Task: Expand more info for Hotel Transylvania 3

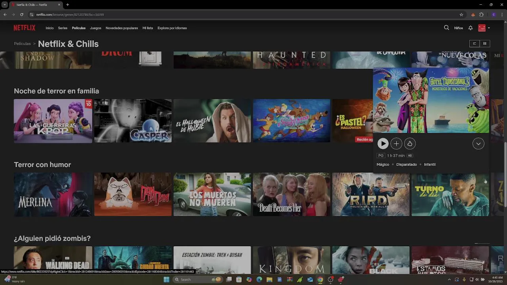Action: (x=478, y=144)
